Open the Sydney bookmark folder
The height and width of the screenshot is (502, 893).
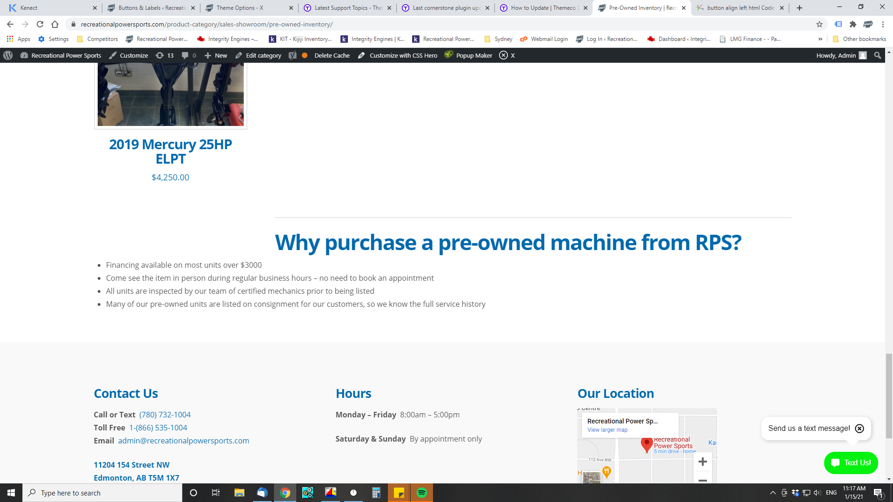click(x=498, y=39)
